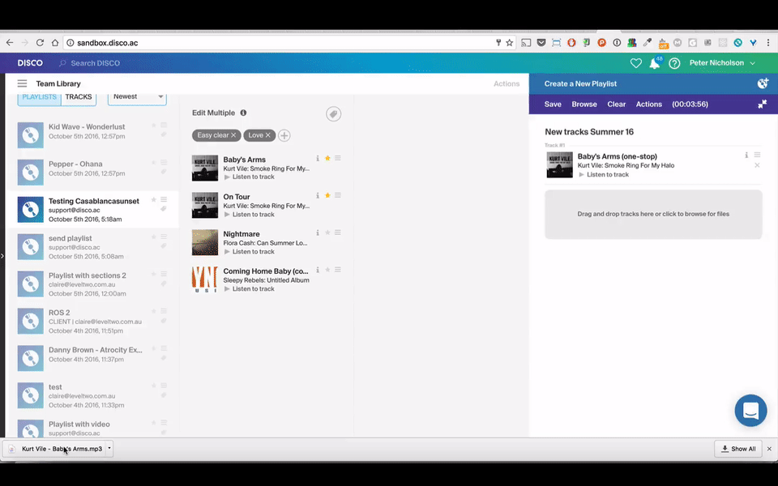
Task: Click the globe-plus icon in playlist header
Action: coord(763,83)
